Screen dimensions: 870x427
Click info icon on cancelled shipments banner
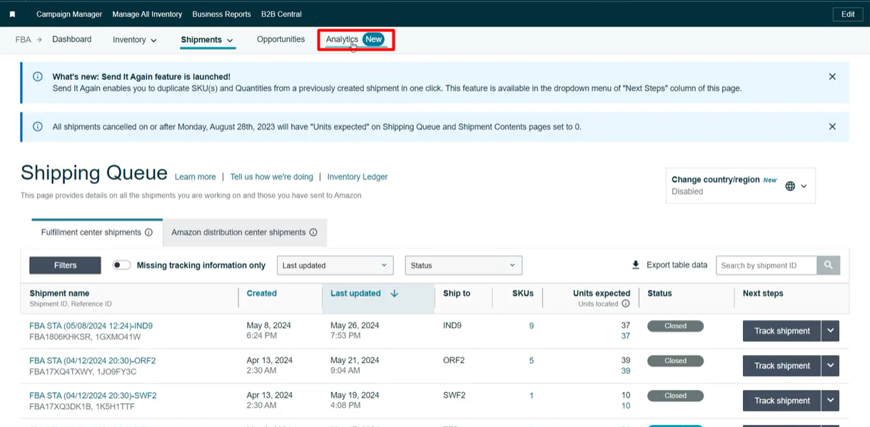point(38,127)
